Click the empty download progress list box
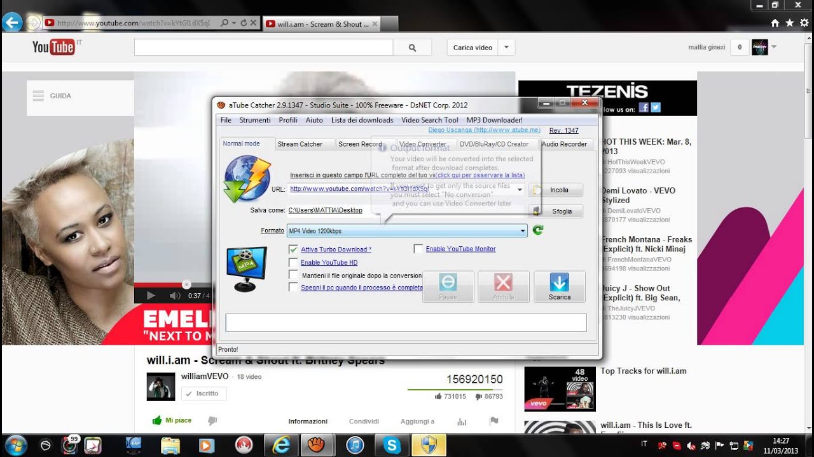Screen dimensions: 814x457 coord(406,322)
